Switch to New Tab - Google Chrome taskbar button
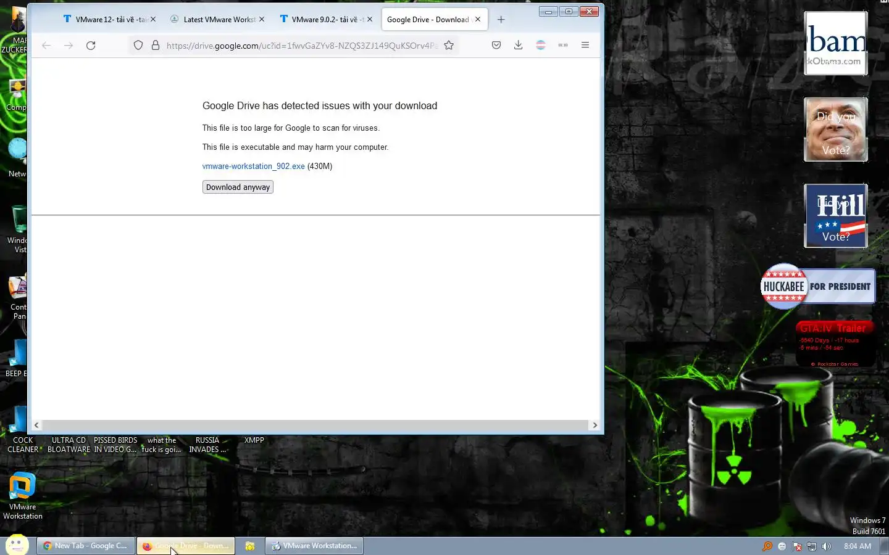The image size is (889, 555). pos(86,546)
